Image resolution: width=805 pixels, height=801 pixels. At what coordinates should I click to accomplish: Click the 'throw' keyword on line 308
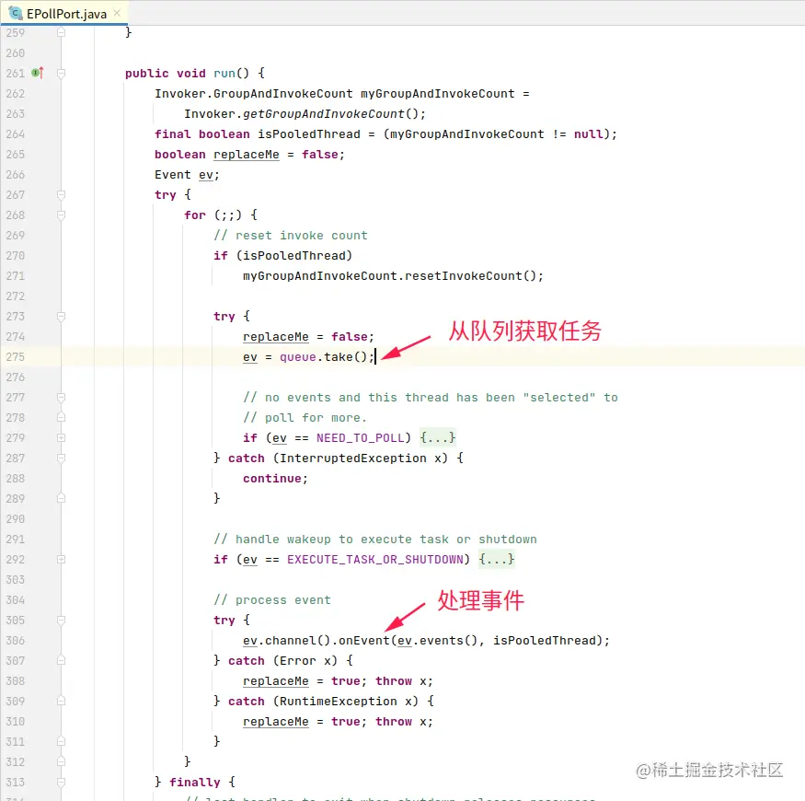coord(393,680)
